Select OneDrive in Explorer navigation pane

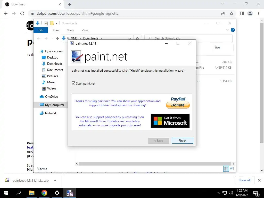pyautogui.click(x=49, y=97)
